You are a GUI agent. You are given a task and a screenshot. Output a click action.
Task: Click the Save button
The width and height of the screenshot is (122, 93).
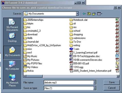point(112,82)
